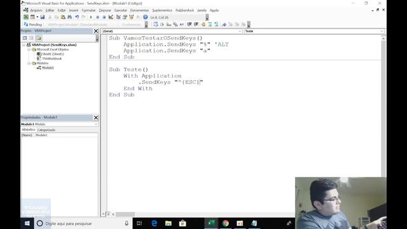
Task: Open Insert UserForm dropdown arrow
Action: pos(37,17)
